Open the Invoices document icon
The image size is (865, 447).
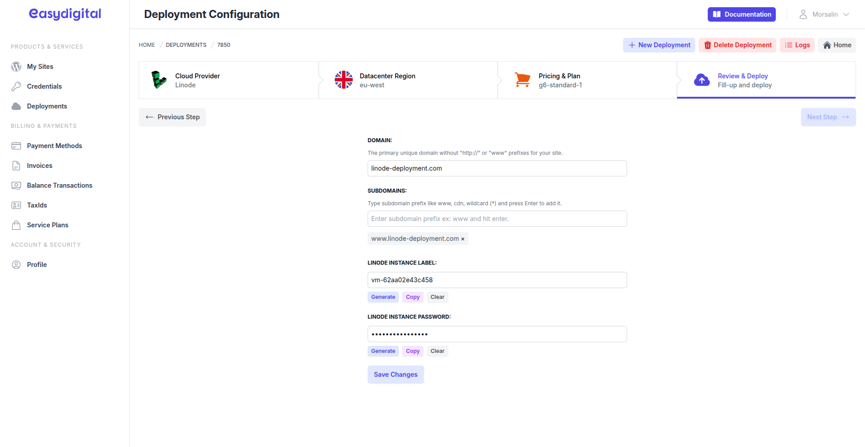pos(17,166)
